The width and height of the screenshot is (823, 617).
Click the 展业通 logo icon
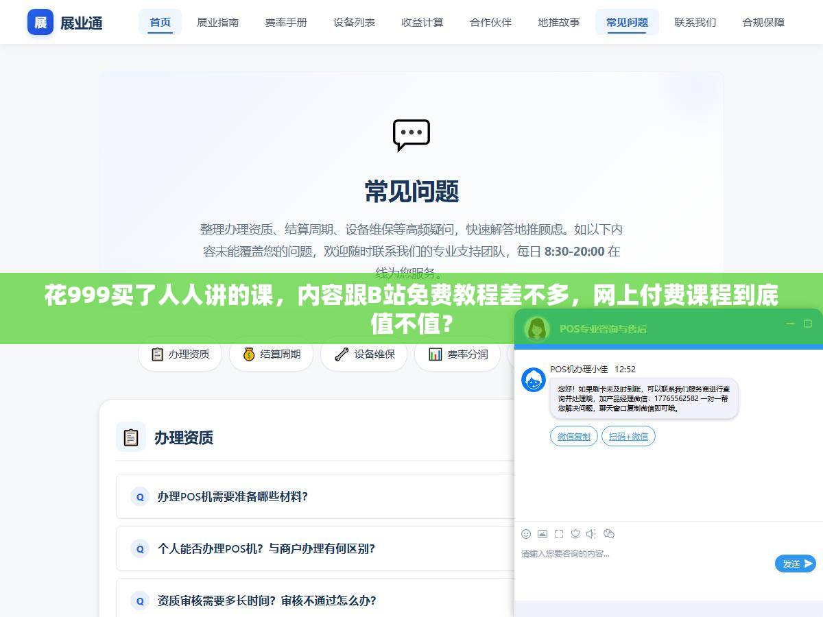click(x=40, y=22)
